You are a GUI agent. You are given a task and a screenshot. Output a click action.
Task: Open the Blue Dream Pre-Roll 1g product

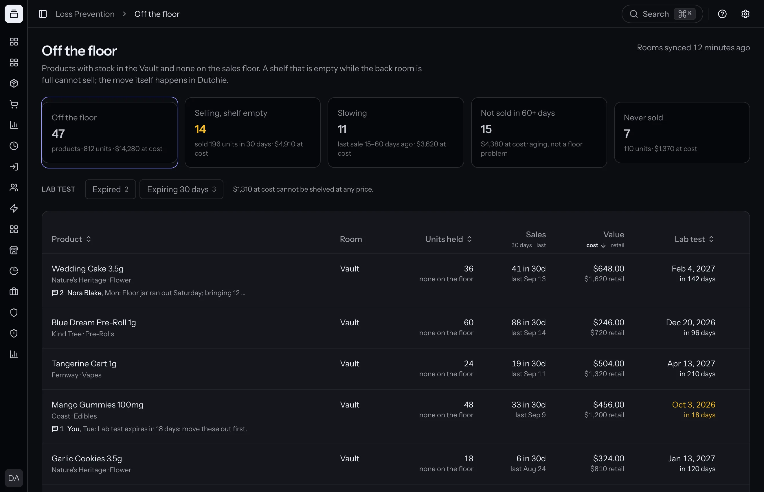93,322
